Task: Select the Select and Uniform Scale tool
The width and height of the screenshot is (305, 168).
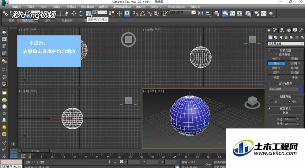Action: 88,13
